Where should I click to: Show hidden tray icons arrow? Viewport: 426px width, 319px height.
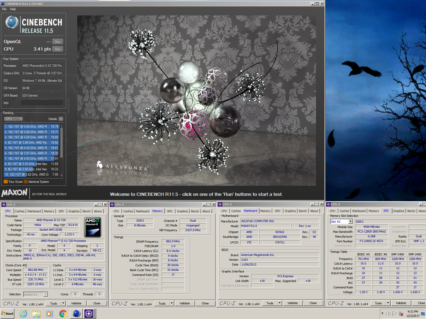point(382,313)
